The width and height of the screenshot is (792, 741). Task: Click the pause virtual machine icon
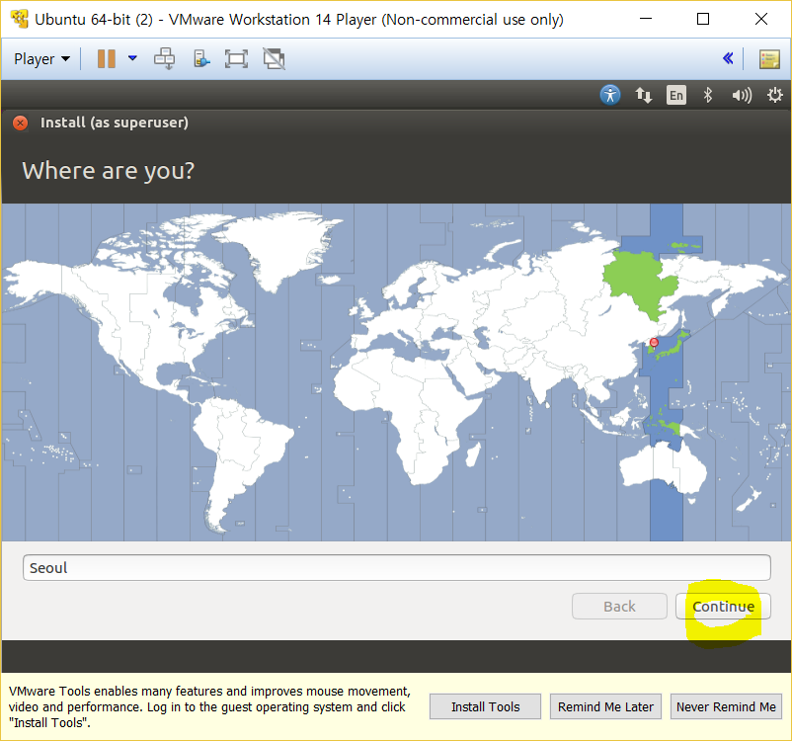pos(106,59)
